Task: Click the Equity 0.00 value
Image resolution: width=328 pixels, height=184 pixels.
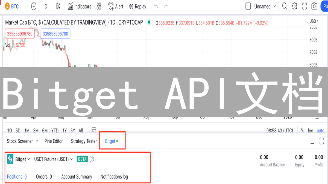Action: (x=299, y=157)
